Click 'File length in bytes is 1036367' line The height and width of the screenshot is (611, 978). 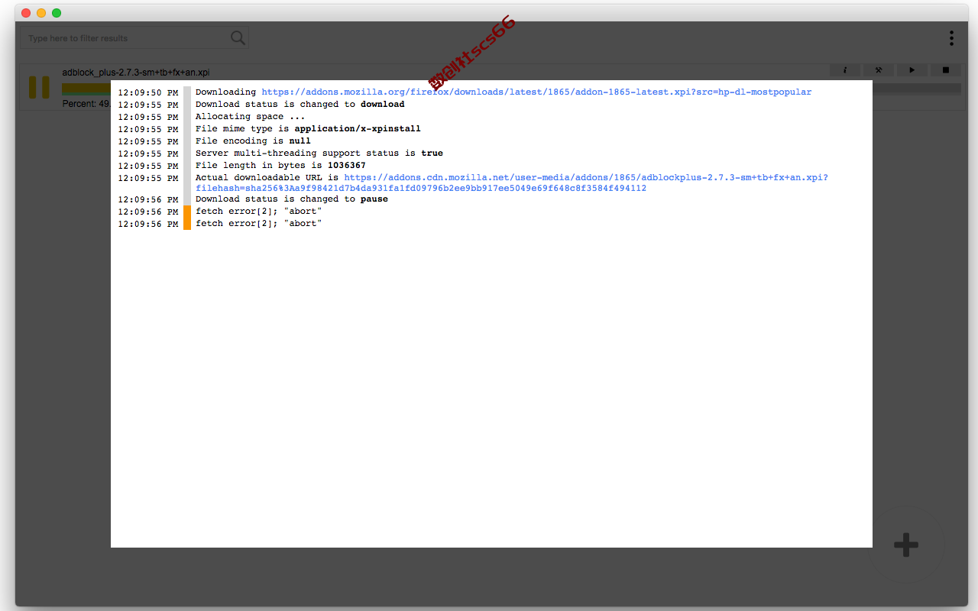tap(280, 165)
